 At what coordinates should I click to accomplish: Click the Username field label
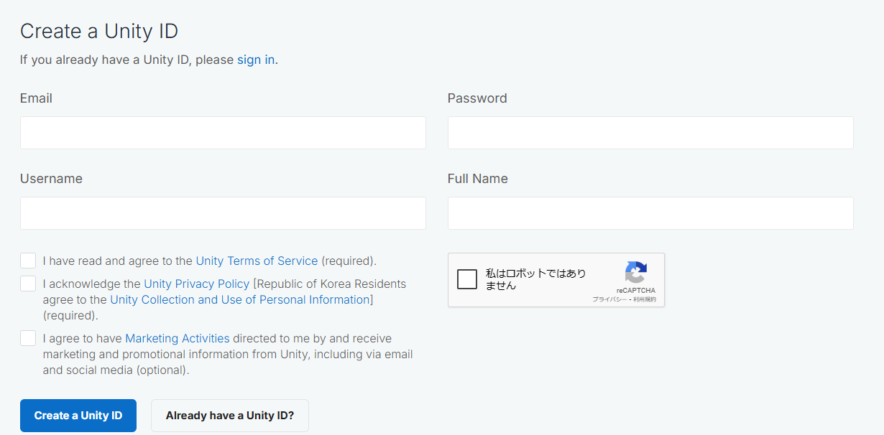pos(51,179)
